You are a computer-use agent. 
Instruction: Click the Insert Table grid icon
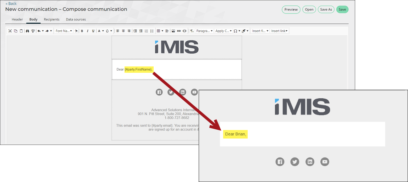click(158, 31)
